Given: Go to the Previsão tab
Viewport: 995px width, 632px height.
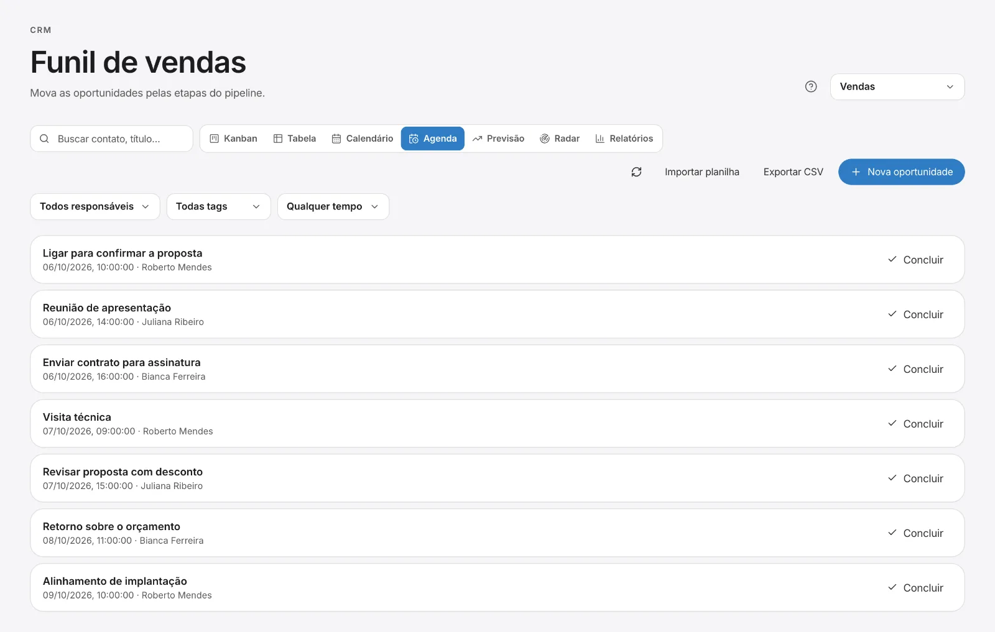Looking at the screenshot, I should pos(498,139).
